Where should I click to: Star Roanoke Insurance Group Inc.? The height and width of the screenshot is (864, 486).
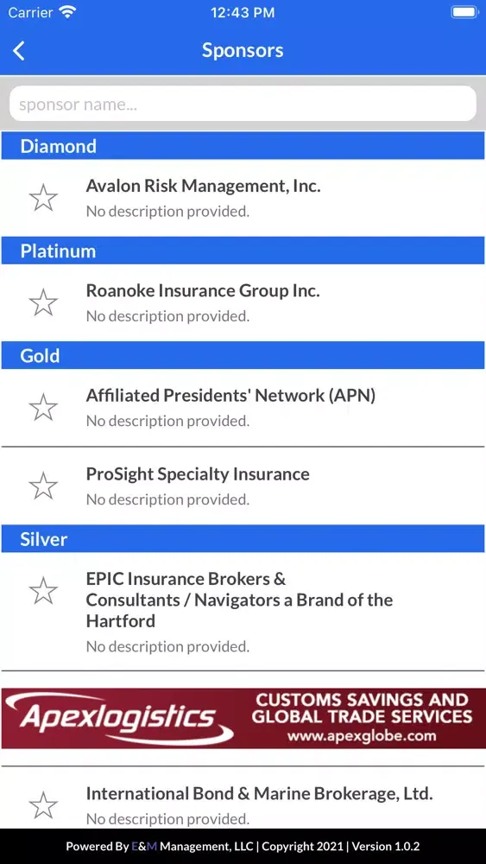coord(43,302)
